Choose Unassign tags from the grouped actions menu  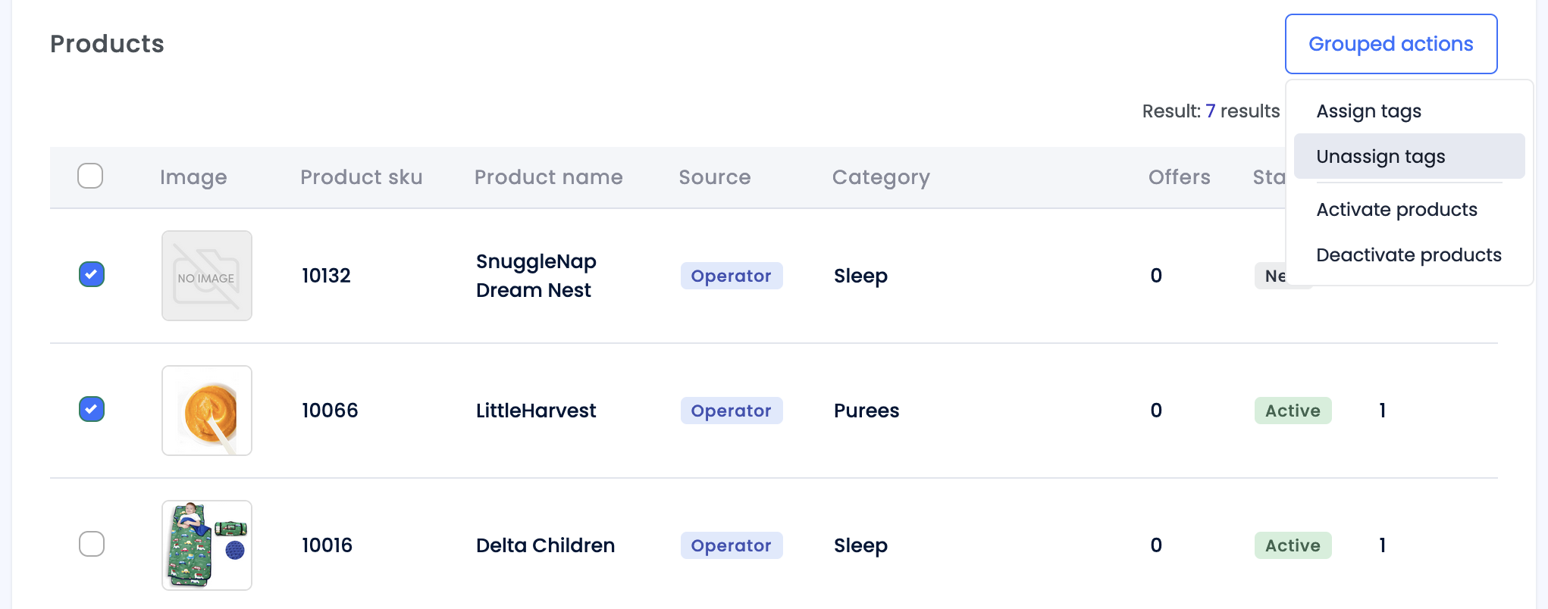click(x=1380, y=156)
